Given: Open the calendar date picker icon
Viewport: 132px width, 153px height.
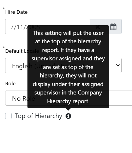Looking at the screenshot, I should 113,27.
